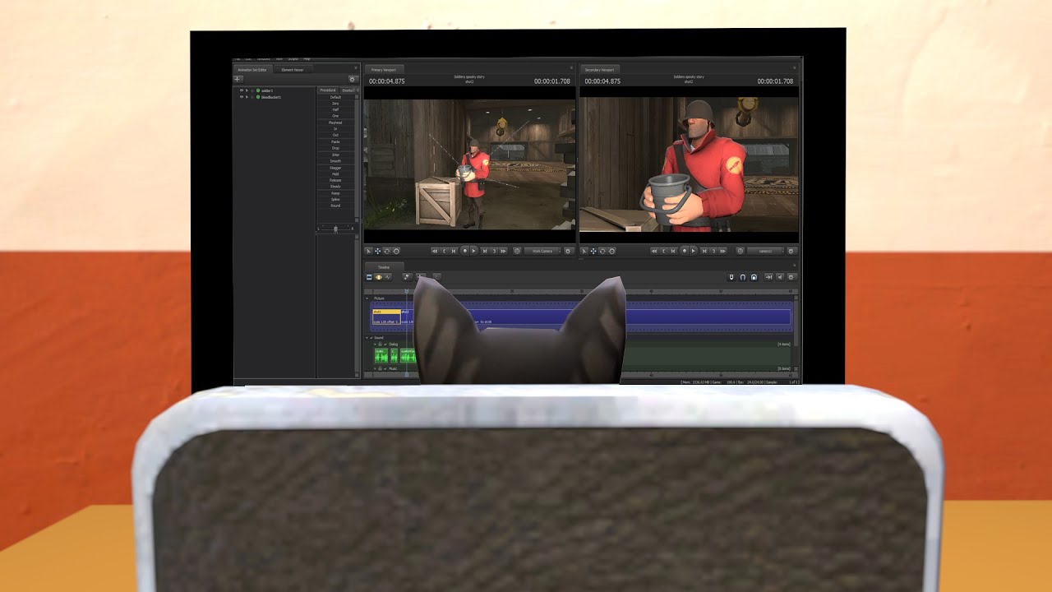
Task: Collapse the Picture track group
Action: [x=367, y=298]
